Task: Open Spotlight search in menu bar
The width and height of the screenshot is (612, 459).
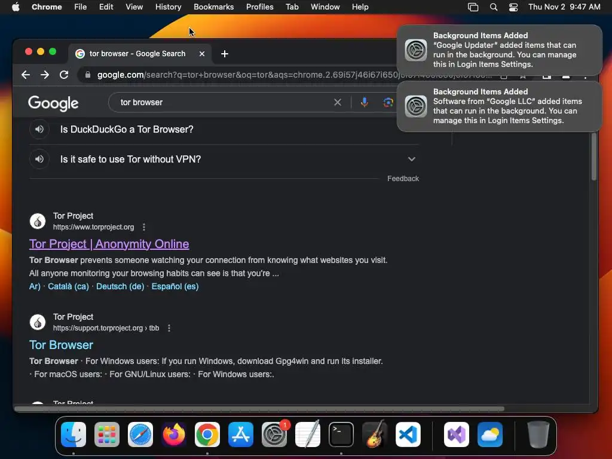Action: [x=493, y=7]
